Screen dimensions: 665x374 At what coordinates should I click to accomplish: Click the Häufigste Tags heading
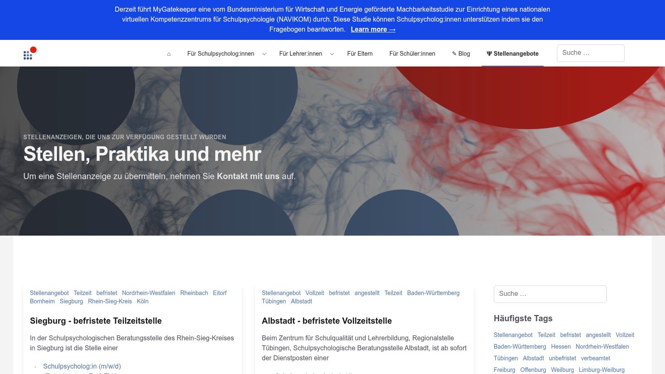[523, 318]
